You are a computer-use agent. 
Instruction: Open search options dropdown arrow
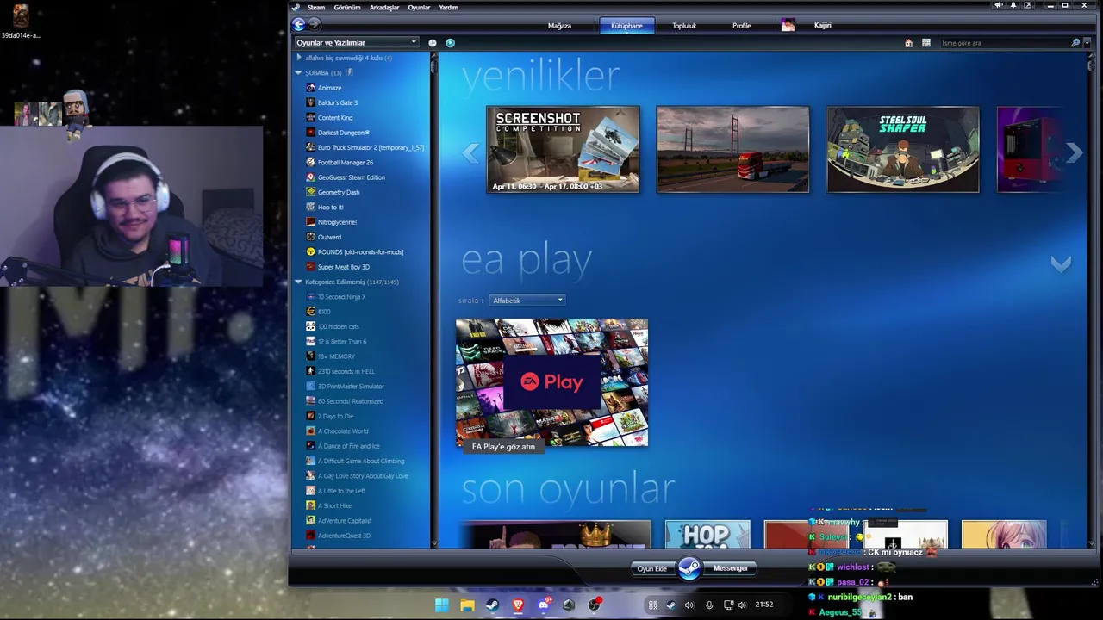tap(1087, 43)
